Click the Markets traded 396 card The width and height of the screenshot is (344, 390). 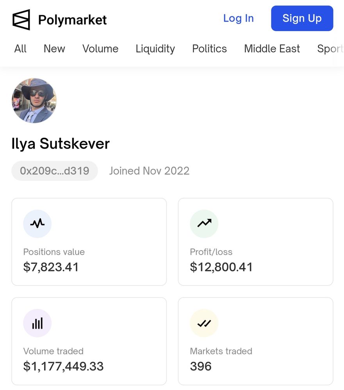[x=256, y=341]
